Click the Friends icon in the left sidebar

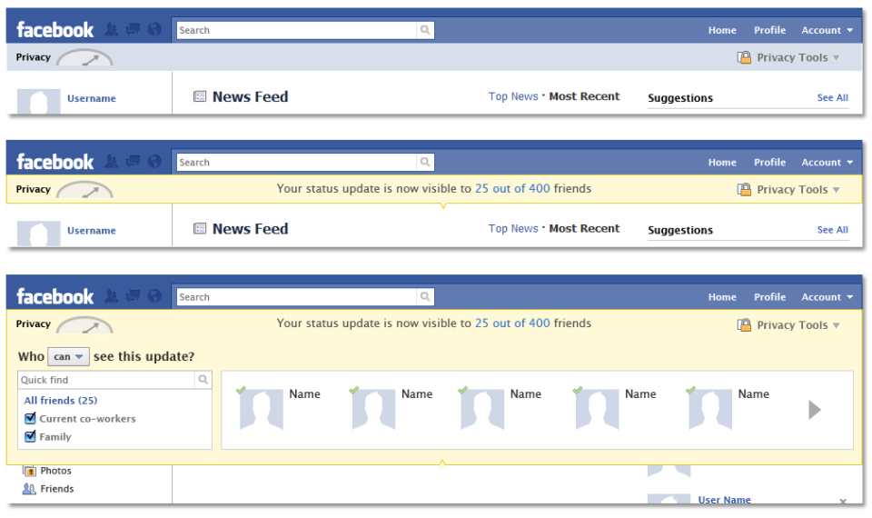click(30, 489)
